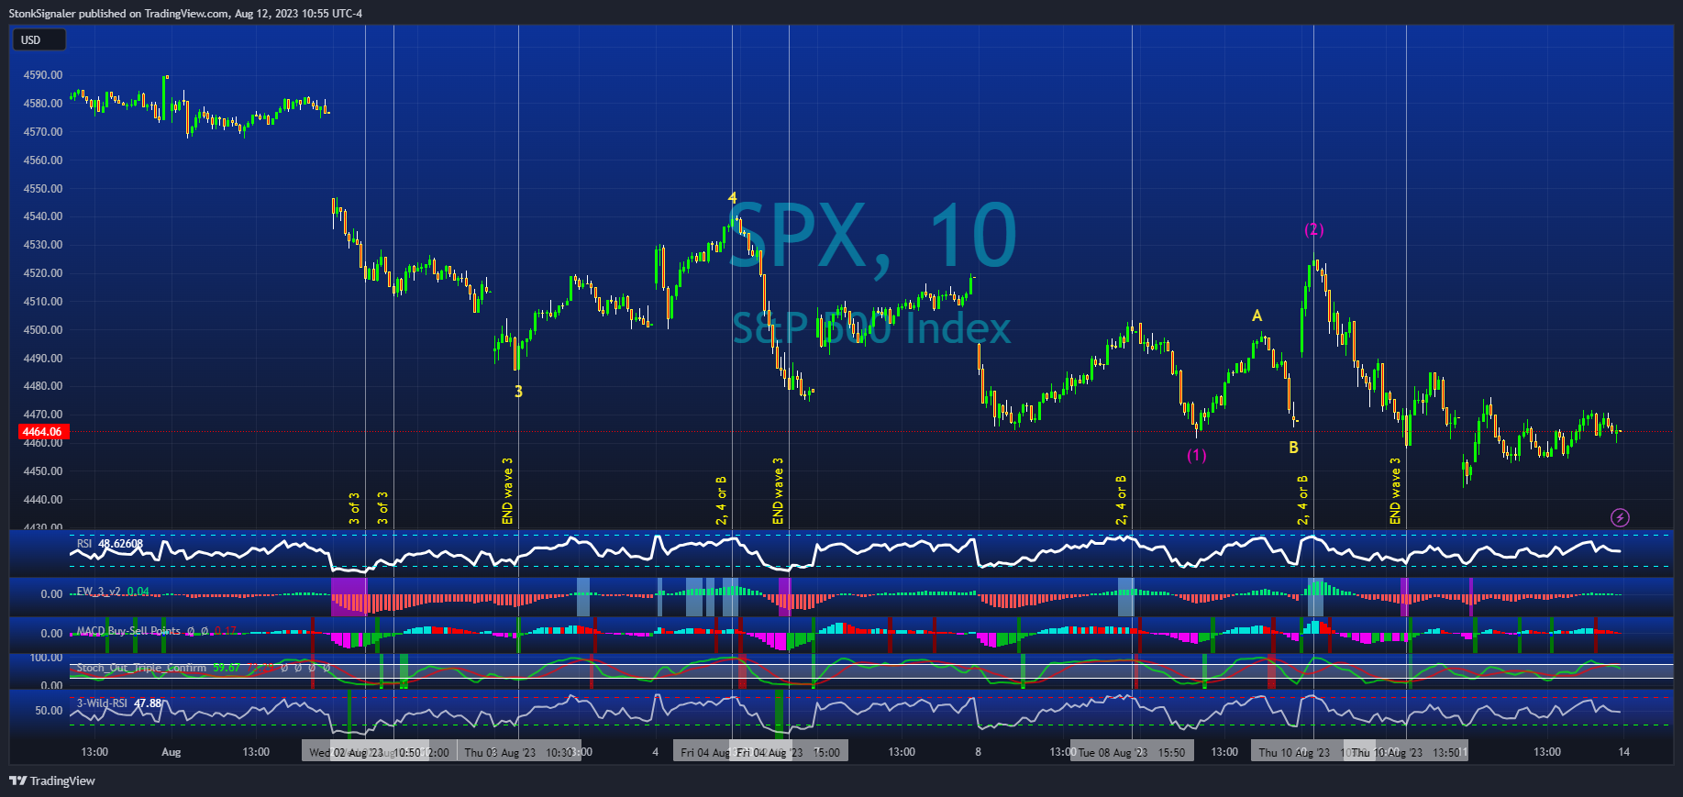The height and width of the screenshot is (797, 1683).
Task: Click the yellow wave '3' label
Action: tap(518, 392)
